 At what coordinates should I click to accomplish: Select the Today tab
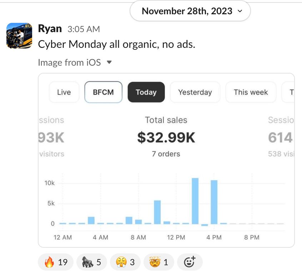pos(146,92)
